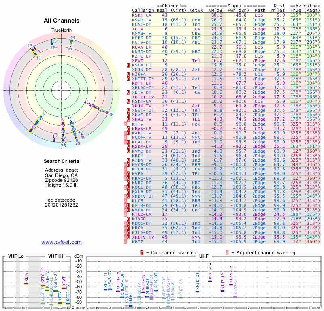This screenshot has width=324, height=311.
Task: Select the KUAN-LP callsign in the table
Action: pyautogui.click(x=142, y=47)
